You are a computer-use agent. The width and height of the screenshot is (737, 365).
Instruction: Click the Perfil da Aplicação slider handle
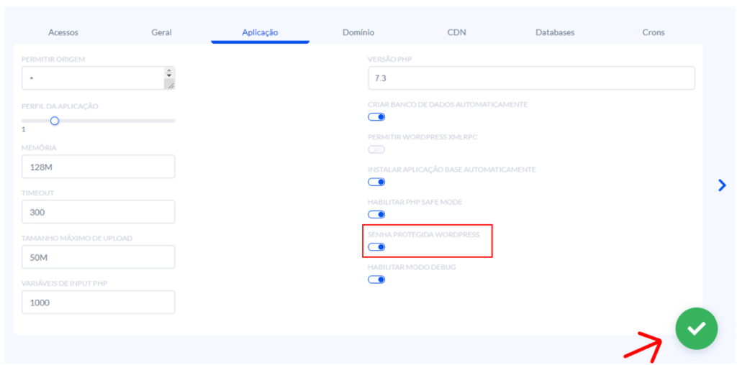(x=54, y=121)
